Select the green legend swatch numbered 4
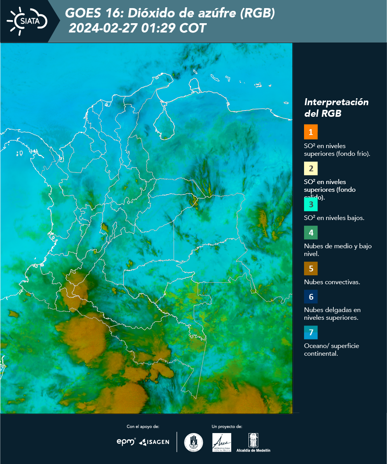The height and width of the screenshot is (464, 387). tap(311, 232)
